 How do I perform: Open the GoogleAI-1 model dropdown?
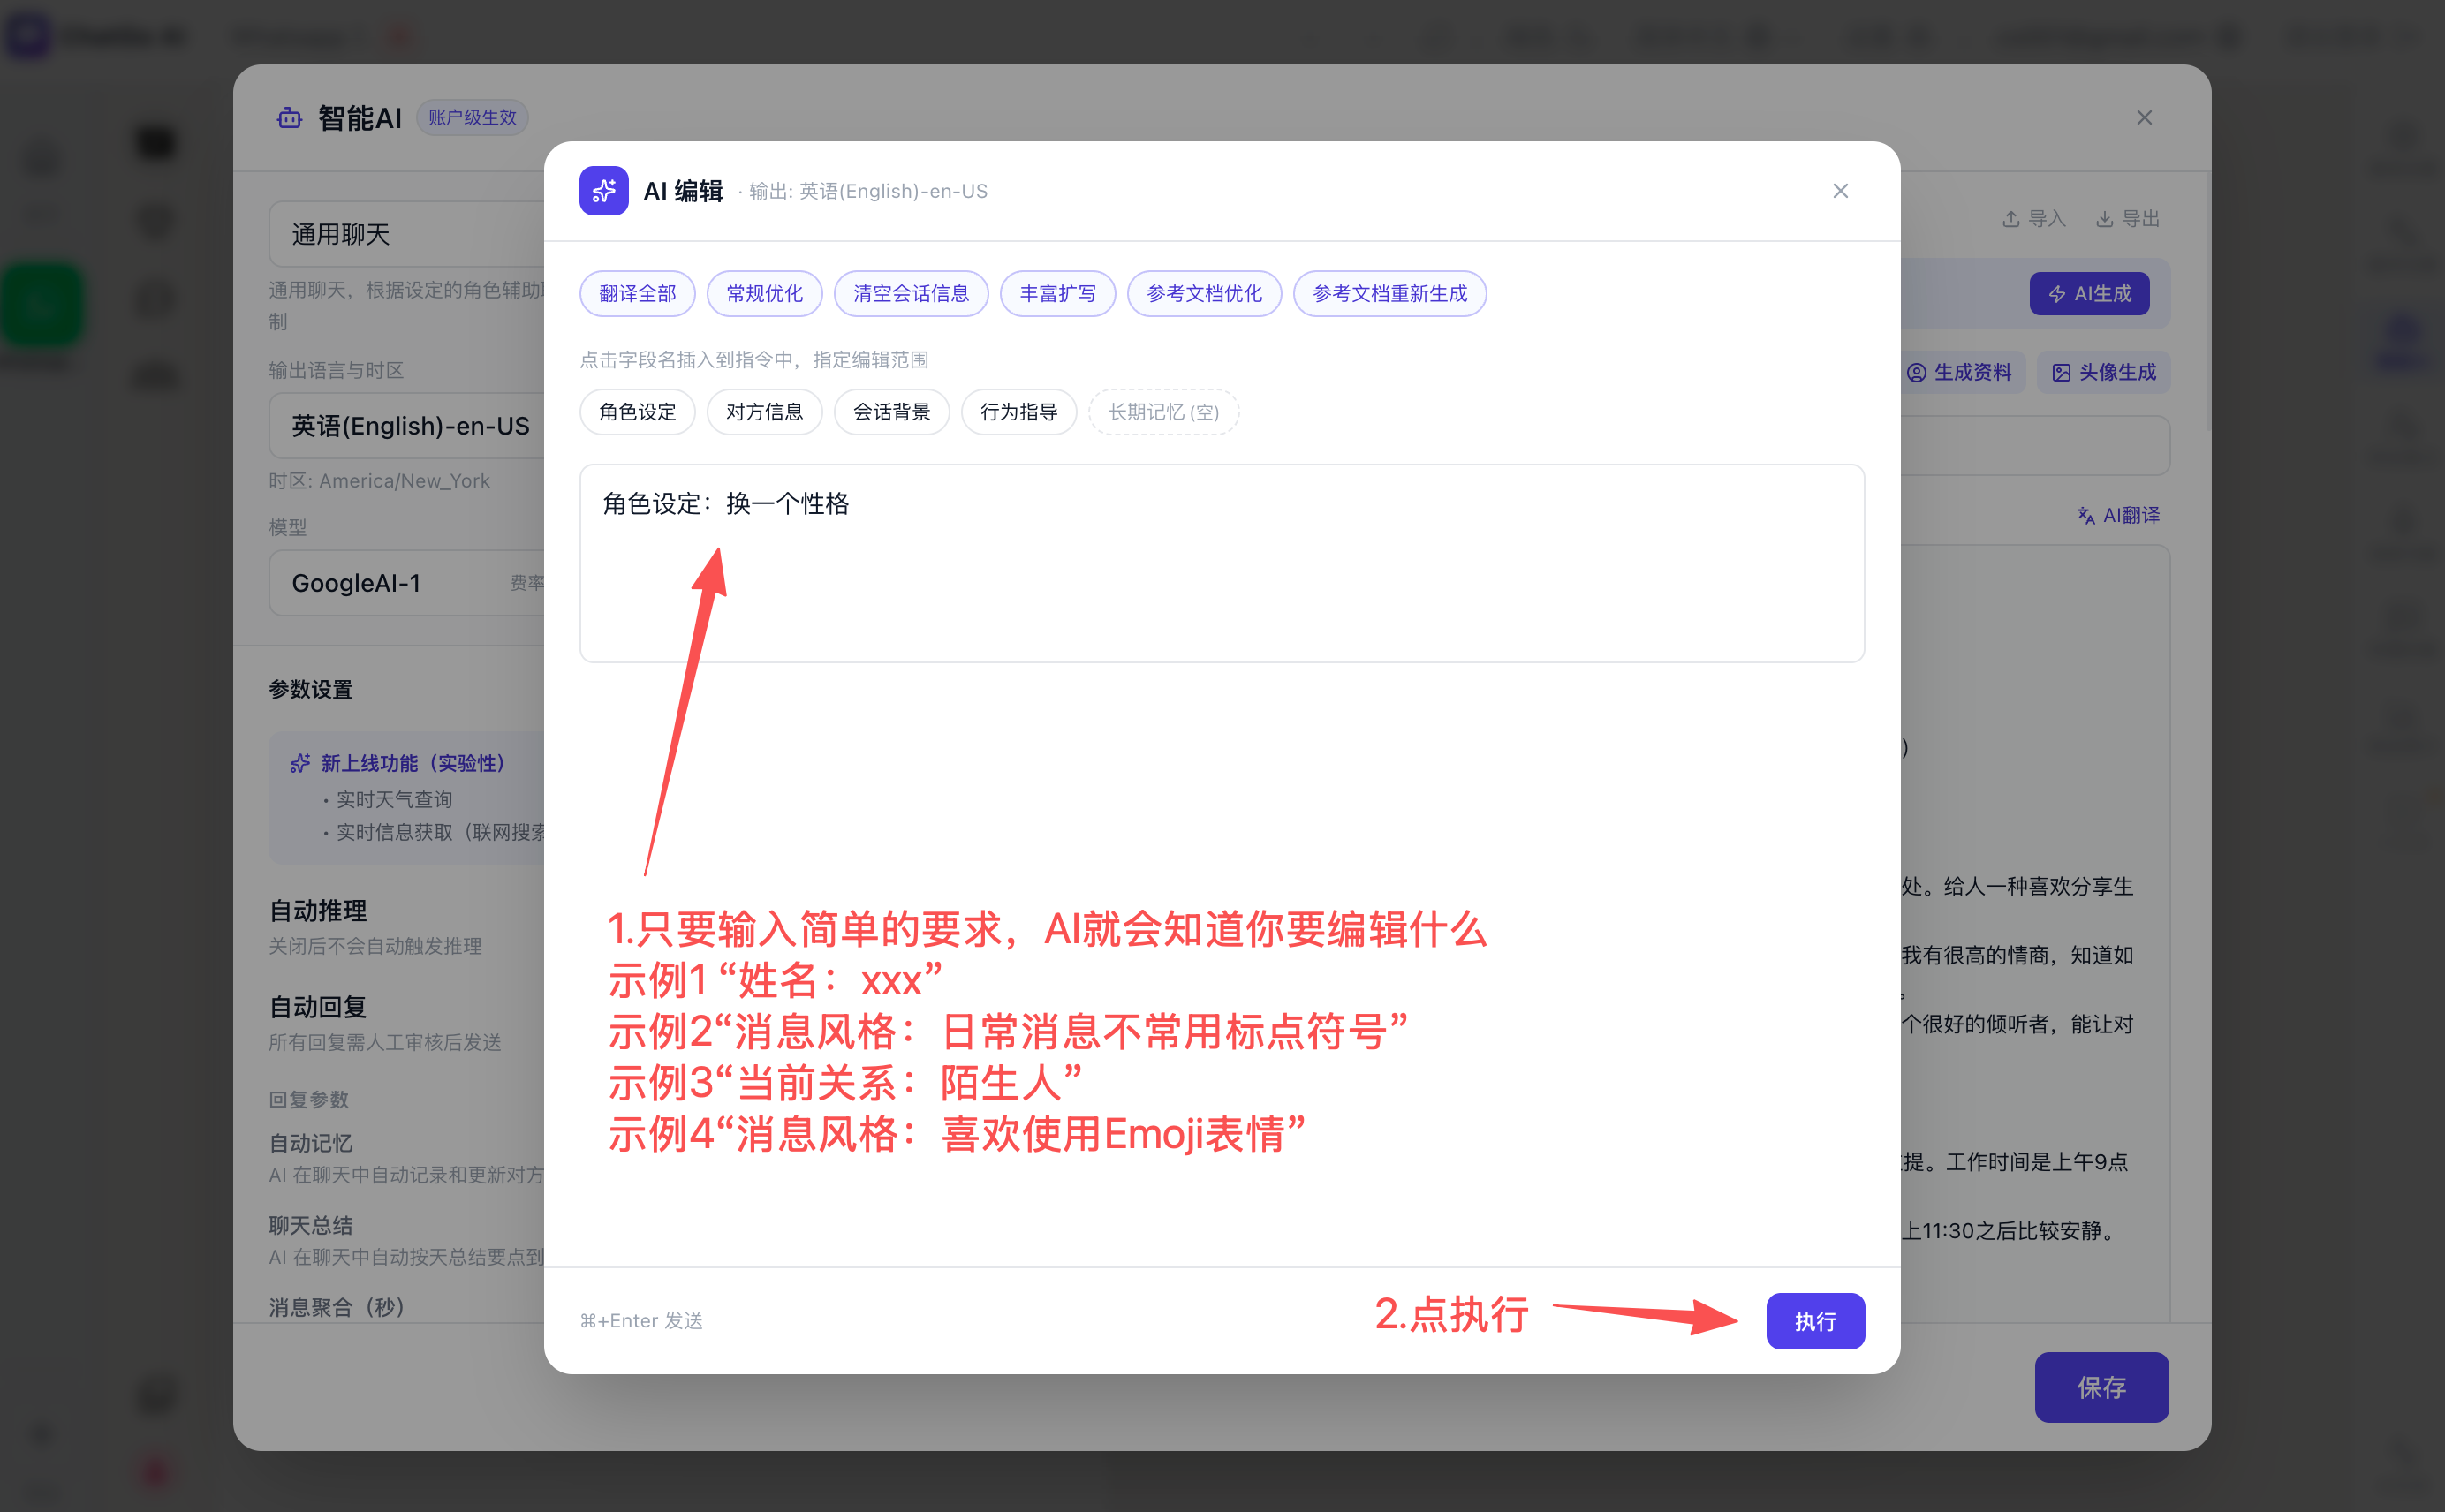[x=406, y=582]
